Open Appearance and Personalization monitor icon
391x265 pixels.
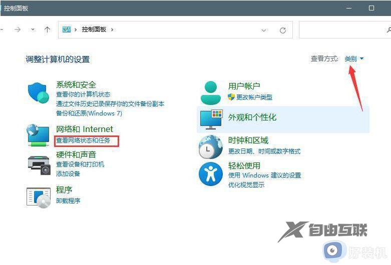(211, 119)
